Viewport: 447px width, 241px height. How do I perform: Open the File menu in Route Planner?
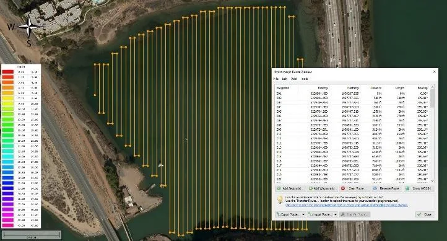[x=276, y=79]
